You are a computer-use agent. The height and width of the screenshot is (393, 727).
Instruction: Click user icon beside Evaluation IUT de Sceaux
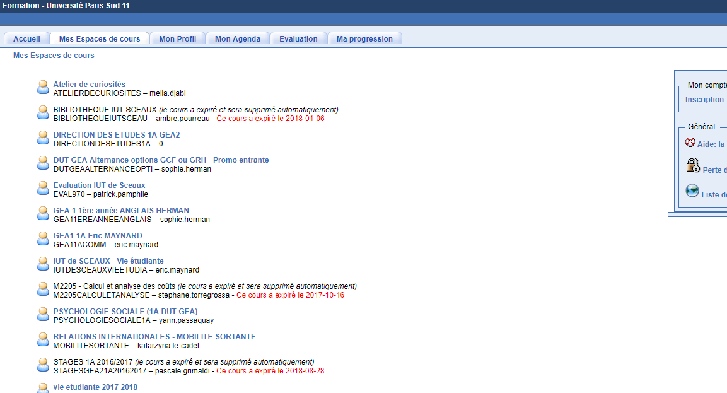pyautogui.click(x=43, y=188)
